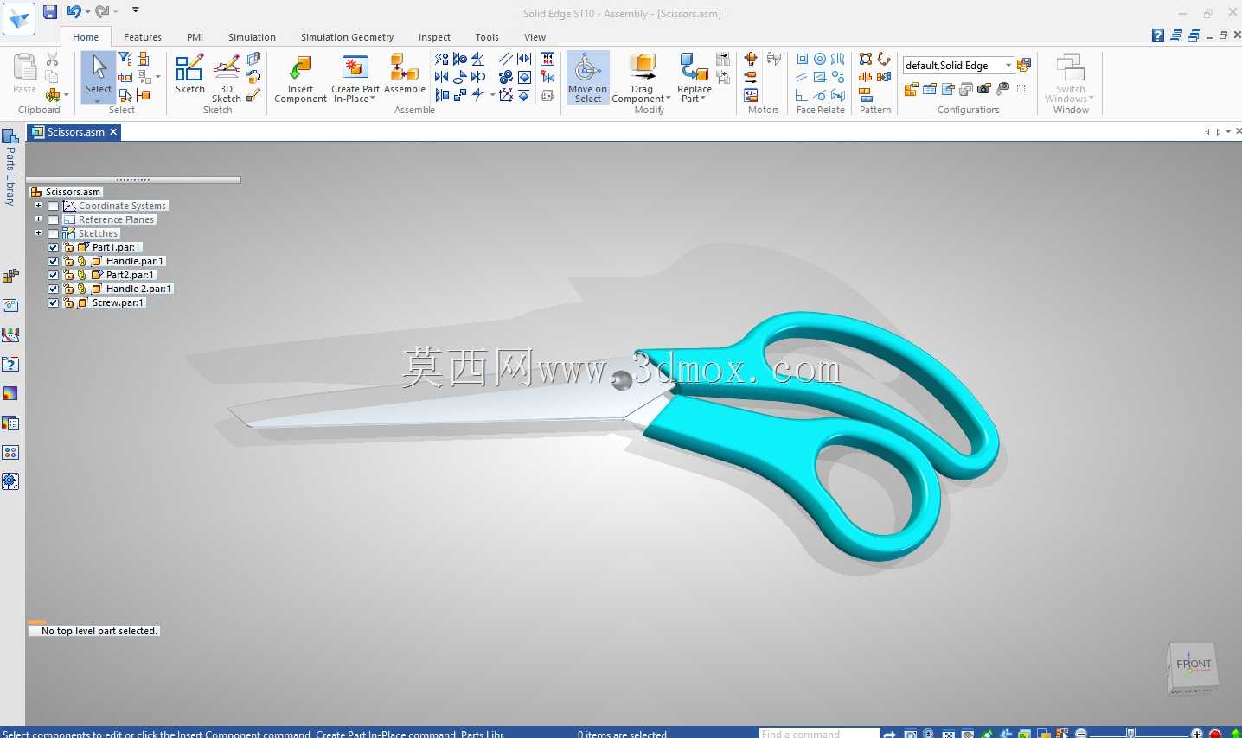
Task: Expand the Sketches tree node
Action: pyautogui.click(x=38, y=233)
